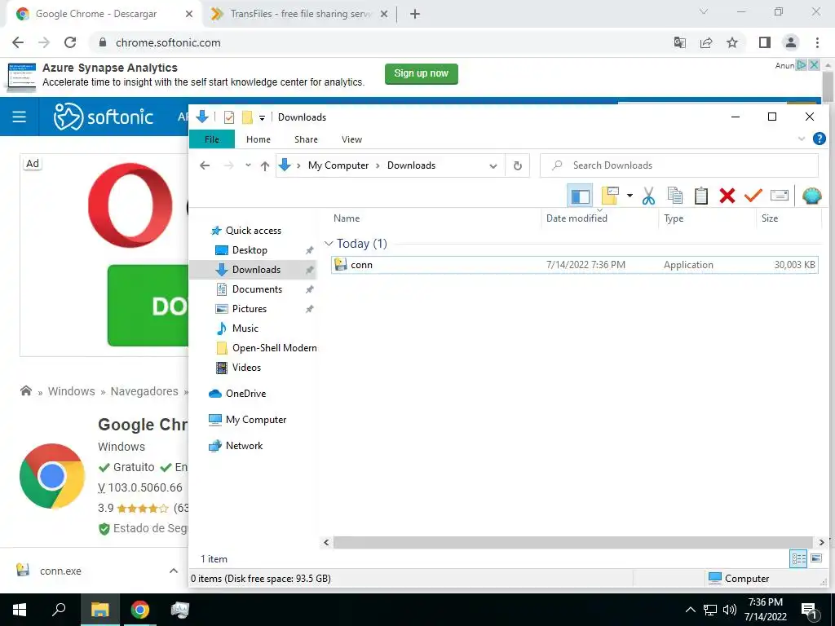This screenshot has height=626, width=835.
Task: Open Videos in the navigation pane
Action: (x=246, y=368)
